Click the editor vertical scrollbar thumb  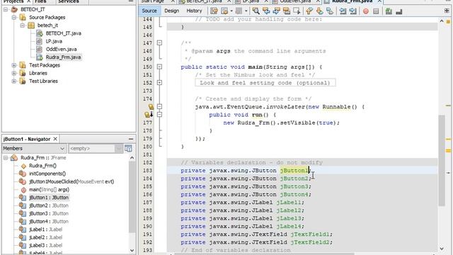[442, 160]
